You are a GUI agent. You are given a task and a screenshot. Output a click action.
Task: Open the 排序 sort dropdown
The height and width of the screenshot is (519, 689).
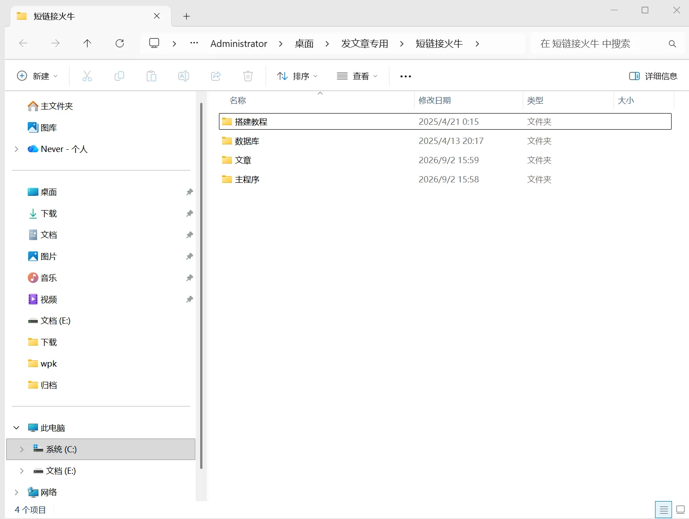pyautogui.click(x=297, y=76)
